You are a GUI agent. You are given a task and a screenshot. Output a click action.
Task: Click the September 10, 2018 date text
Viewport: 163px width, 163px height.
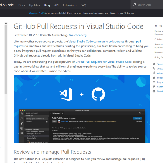tap(27, 35)
